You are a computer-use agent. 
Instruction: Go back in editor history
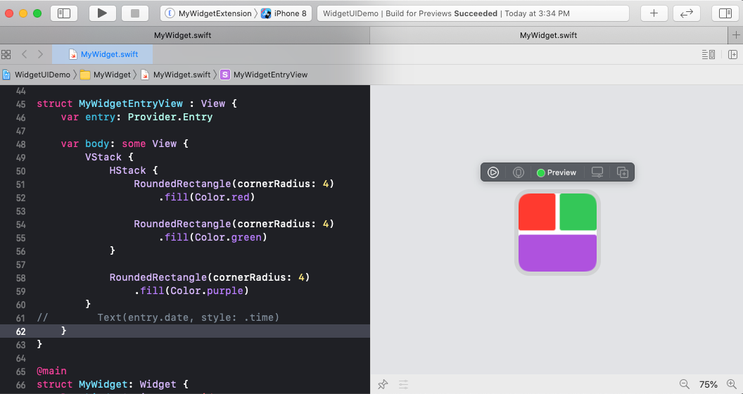pos(24,54)
